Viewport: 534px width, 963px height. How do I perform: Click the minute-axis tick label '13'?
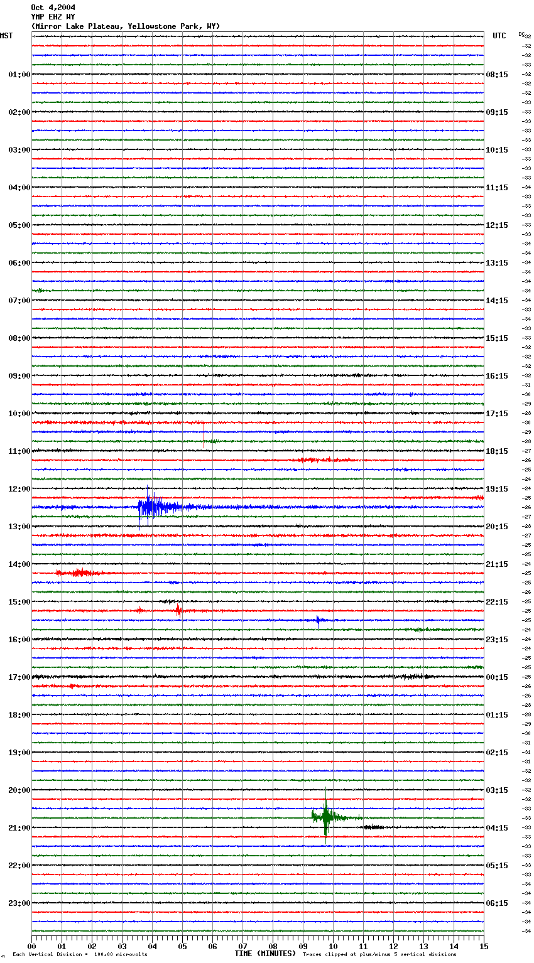tap(423, 946)
